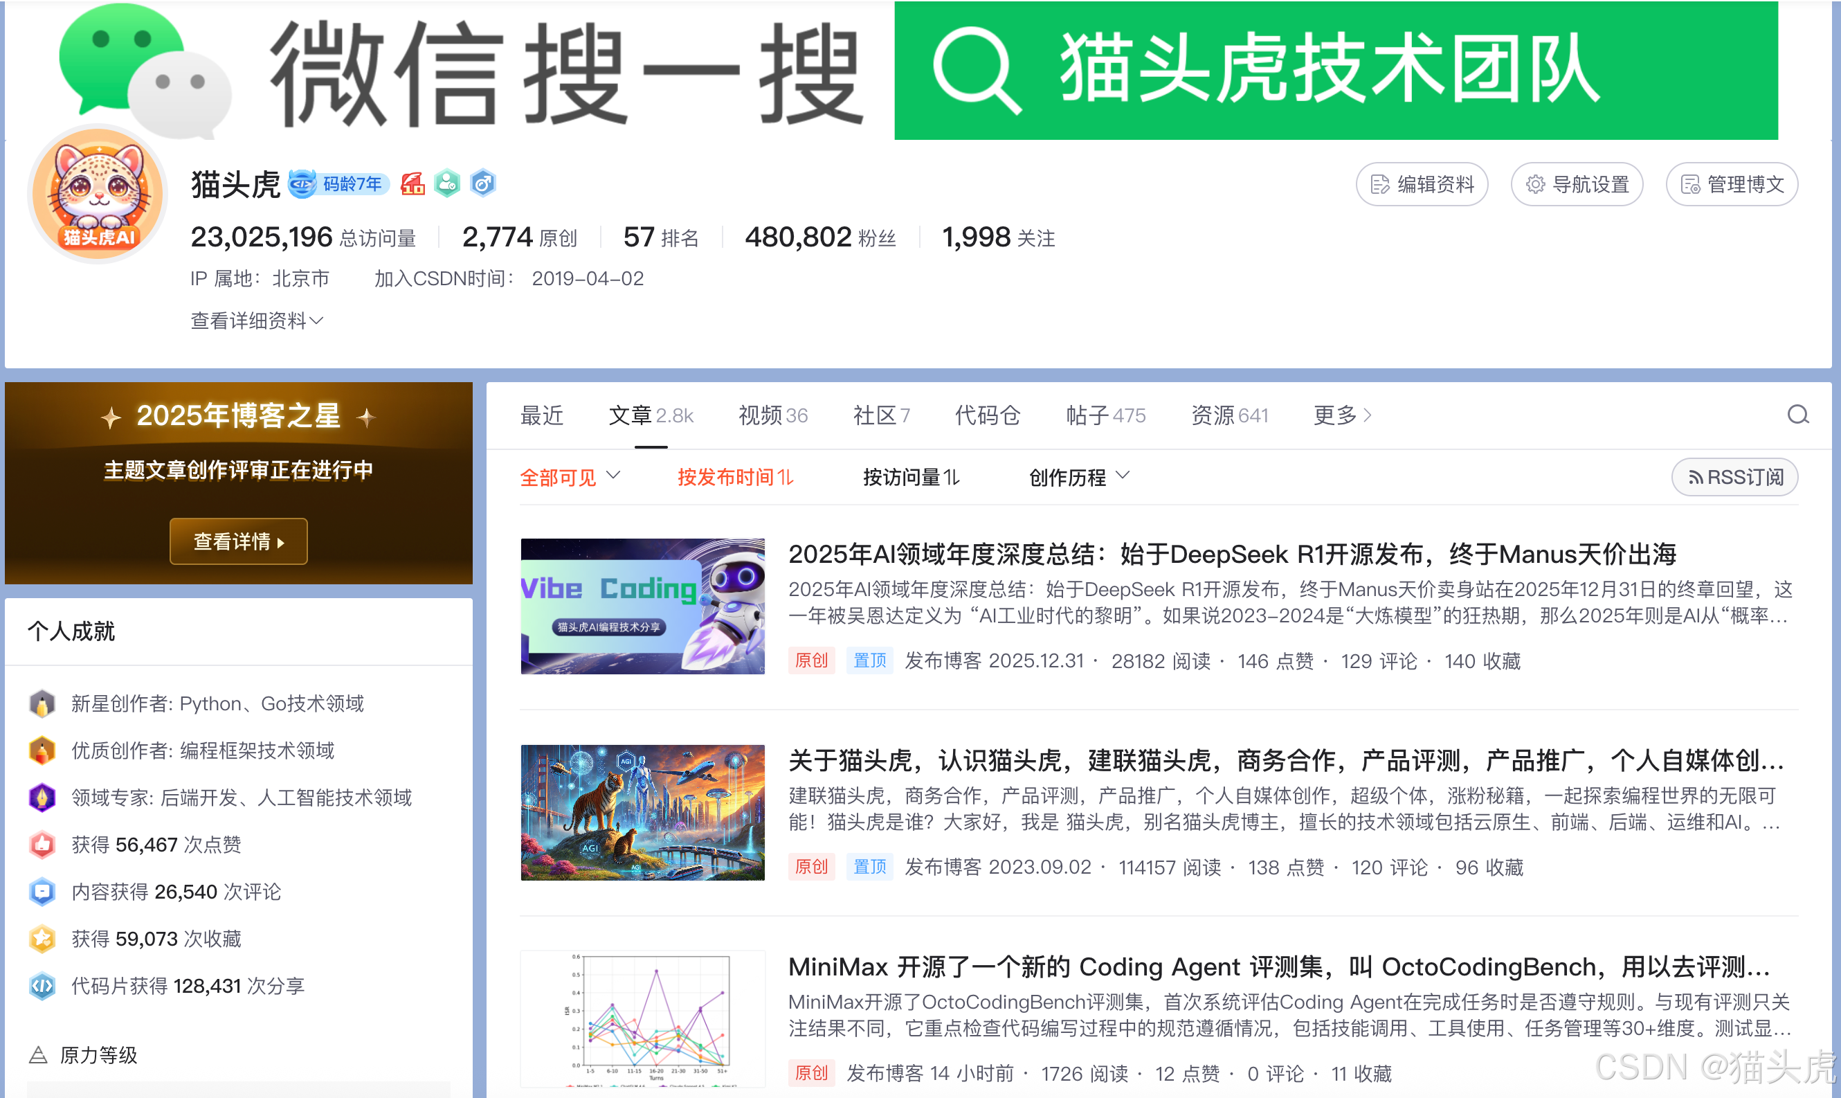The height and width of the screenshot is (1098, 1841).
Task: Switch to the 代码仓 tab
Action: click(x=988, y=415)
